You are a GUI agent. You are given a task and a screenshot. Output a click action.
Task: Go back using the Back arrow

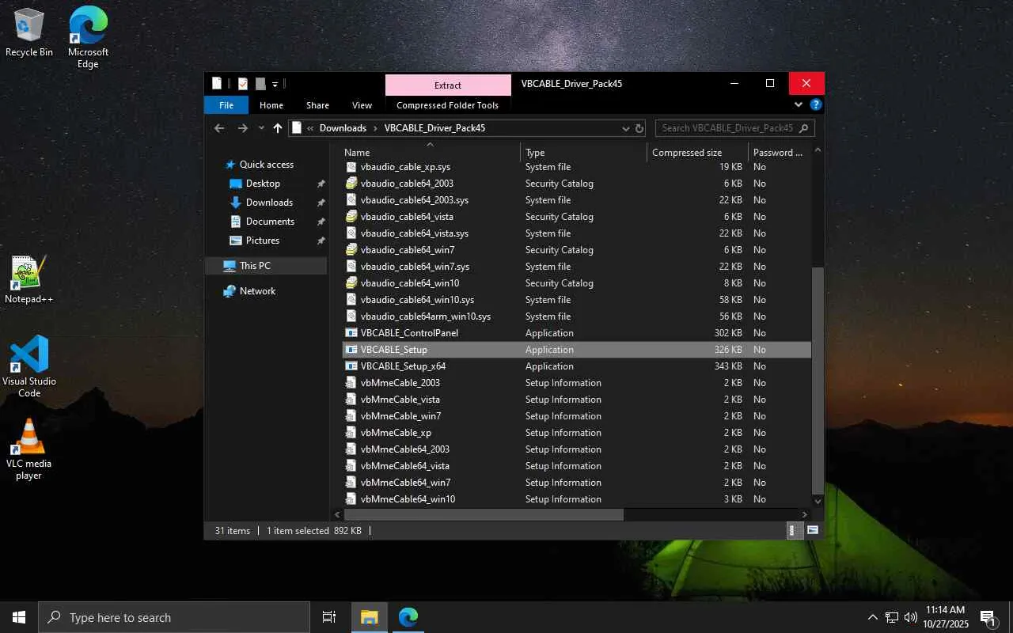pos(219,128)
